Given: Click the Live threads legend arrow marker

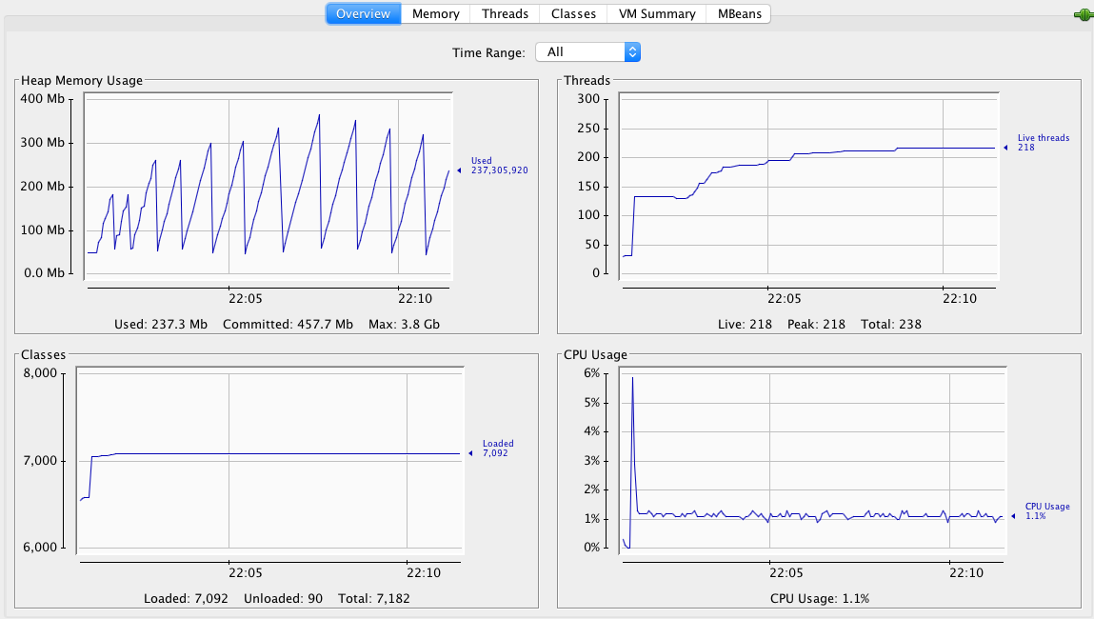Looking at the screenshot, I should pos(1004,148).
